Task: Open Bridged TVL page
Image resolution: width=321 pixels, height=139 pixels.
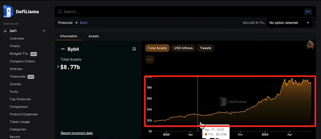Action: 19,54
